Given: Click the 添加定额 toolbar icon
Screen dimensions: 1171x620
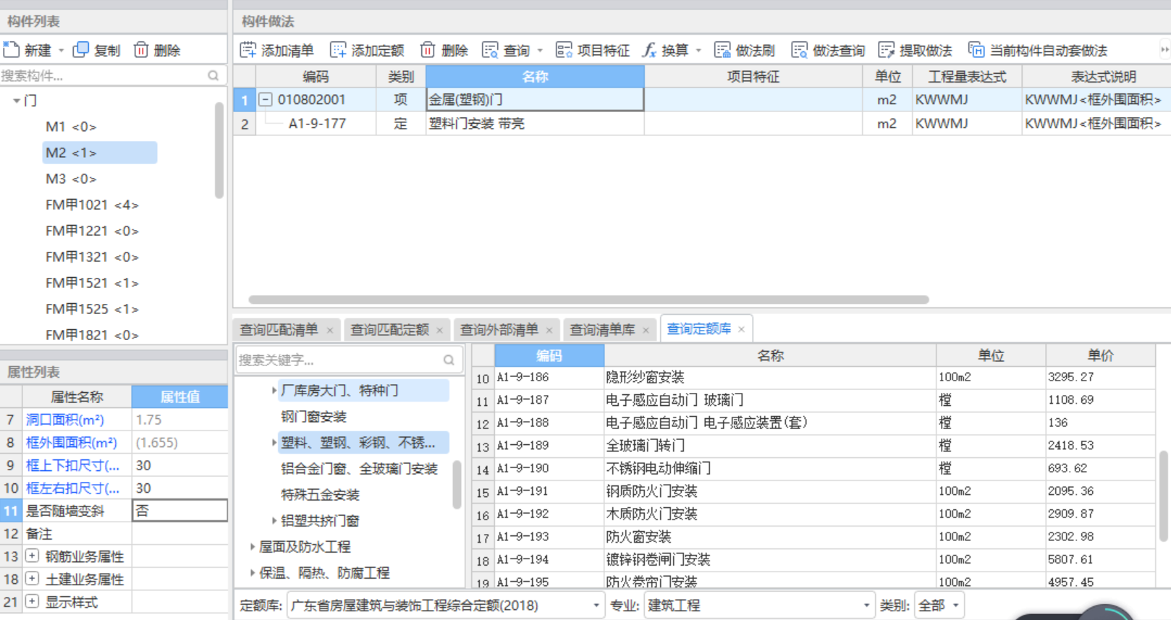Looking at the screenshot, I should click(338, 50).
